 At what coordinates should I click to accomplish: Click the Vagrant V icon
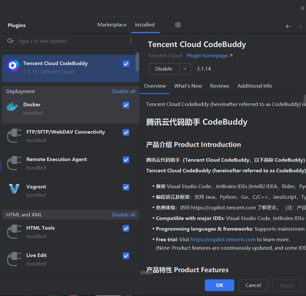[x=14, y=189]
